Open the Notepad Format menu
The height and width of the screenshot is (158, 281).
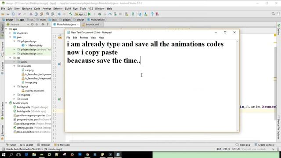point(84,38)
